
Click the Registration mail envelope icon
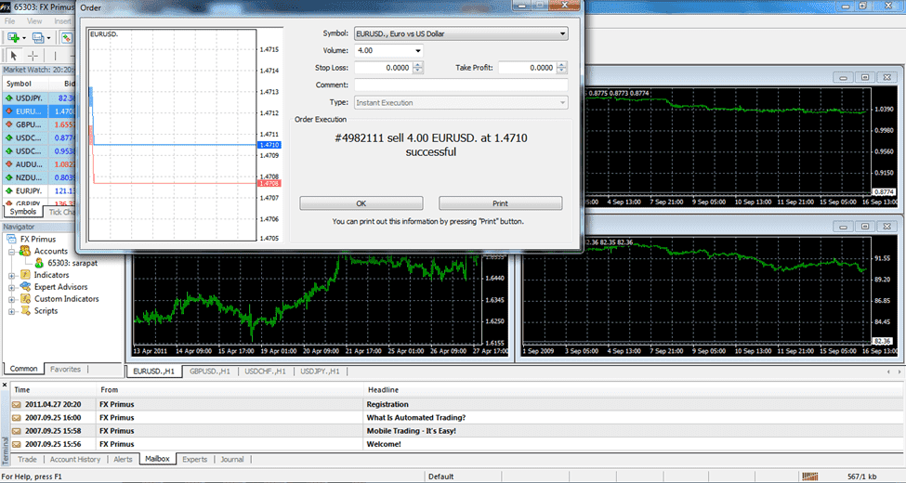17,405
